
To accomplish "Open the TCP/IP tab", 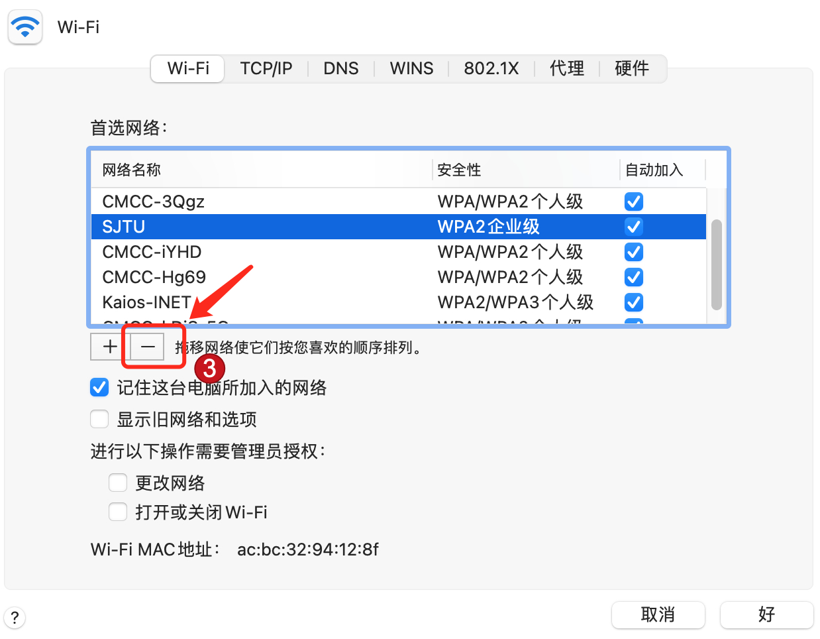I will pos(266,68).
